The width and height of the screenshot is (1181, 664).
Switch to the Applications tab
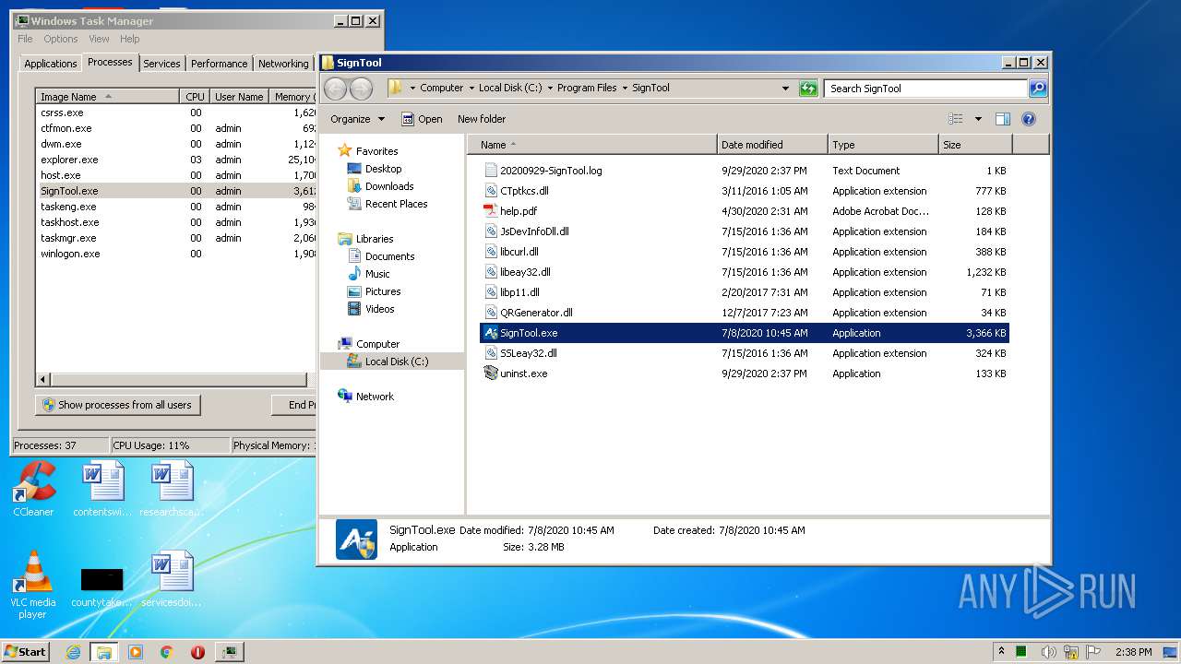(50, 64)
